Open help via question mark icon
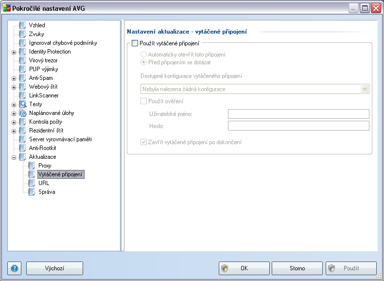The height and width of the screenshot is (281, 384). [15, 268]
